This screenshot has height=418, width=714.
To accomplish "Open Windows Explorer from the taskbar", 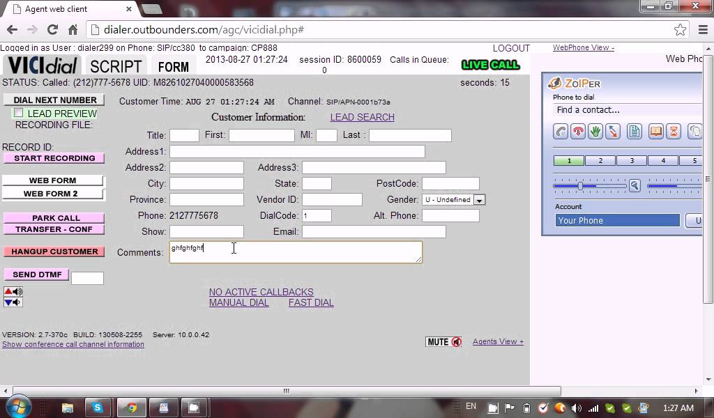I will 68,407.
